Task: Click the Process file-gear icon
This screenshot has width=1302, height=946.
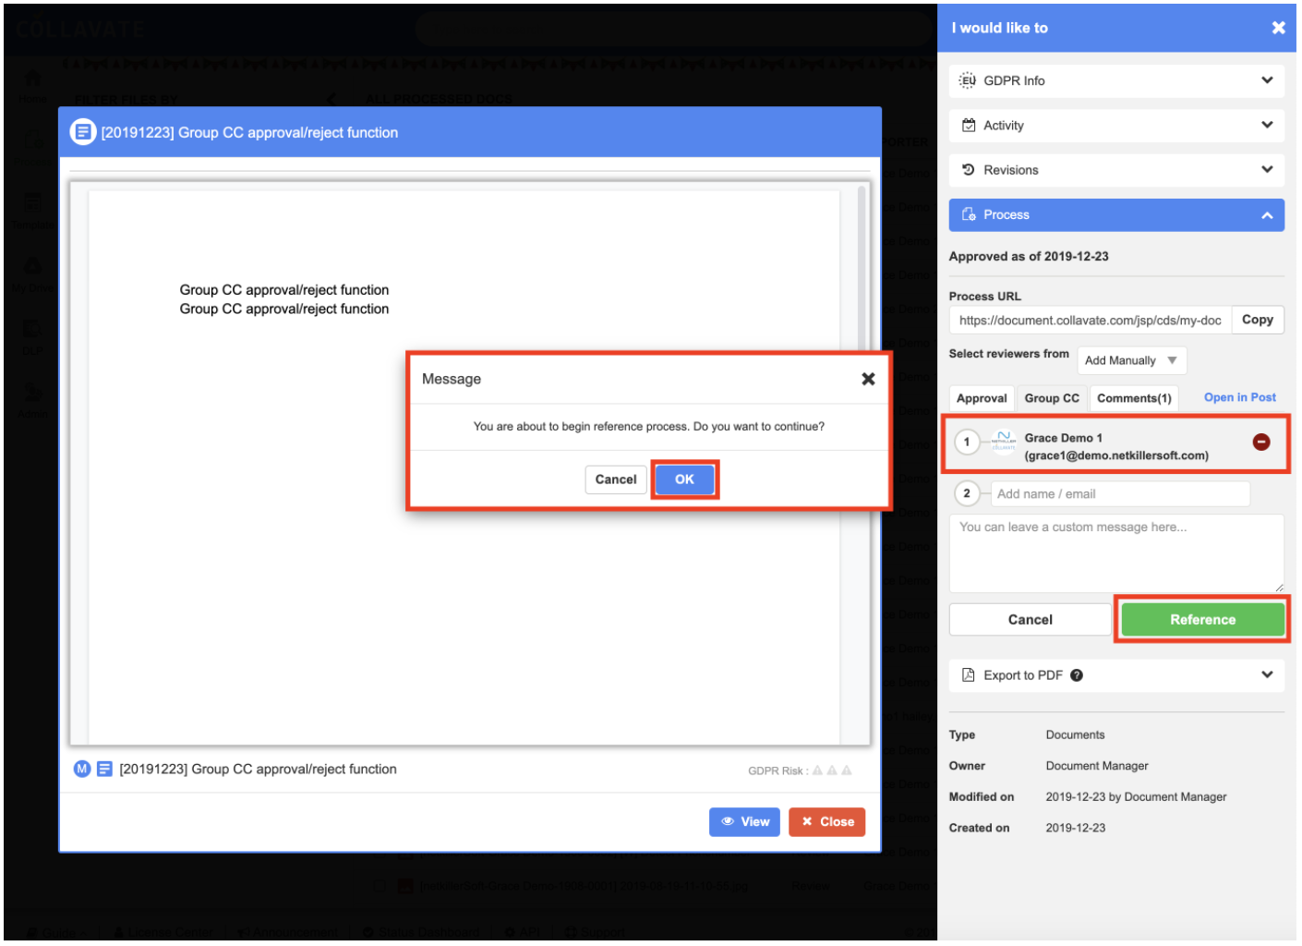Action: pos(969,214)
